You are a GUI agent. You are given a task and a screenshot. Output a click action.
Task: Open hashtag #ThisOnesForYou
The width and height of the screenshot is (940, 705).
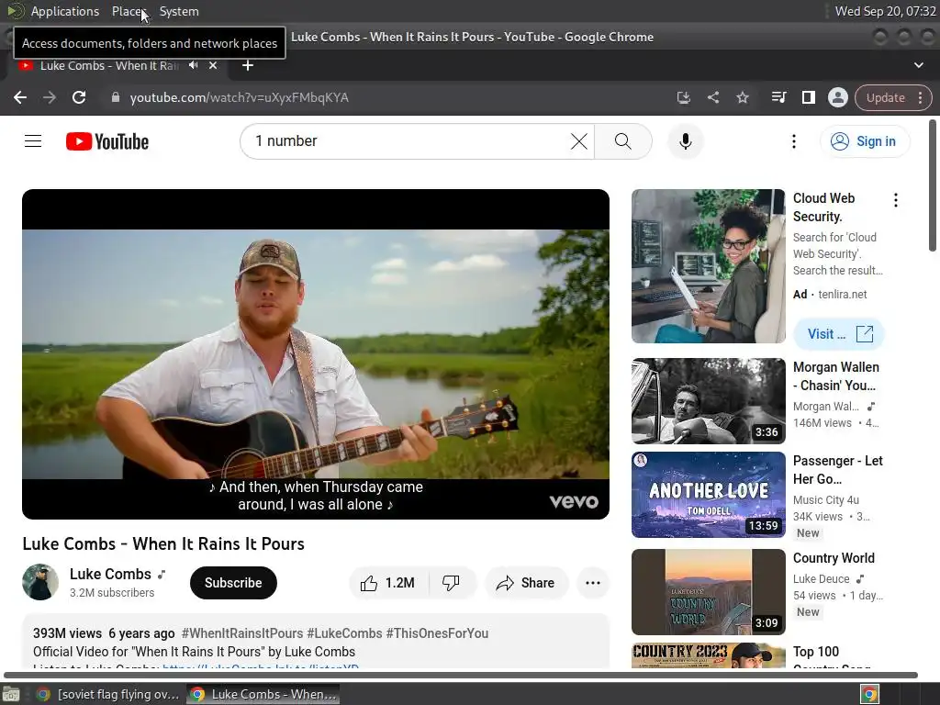(x=437, y=633)
